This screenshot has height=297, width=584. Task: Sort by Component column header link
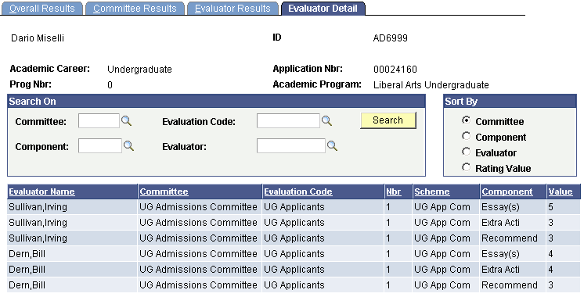tap(507, 191)
